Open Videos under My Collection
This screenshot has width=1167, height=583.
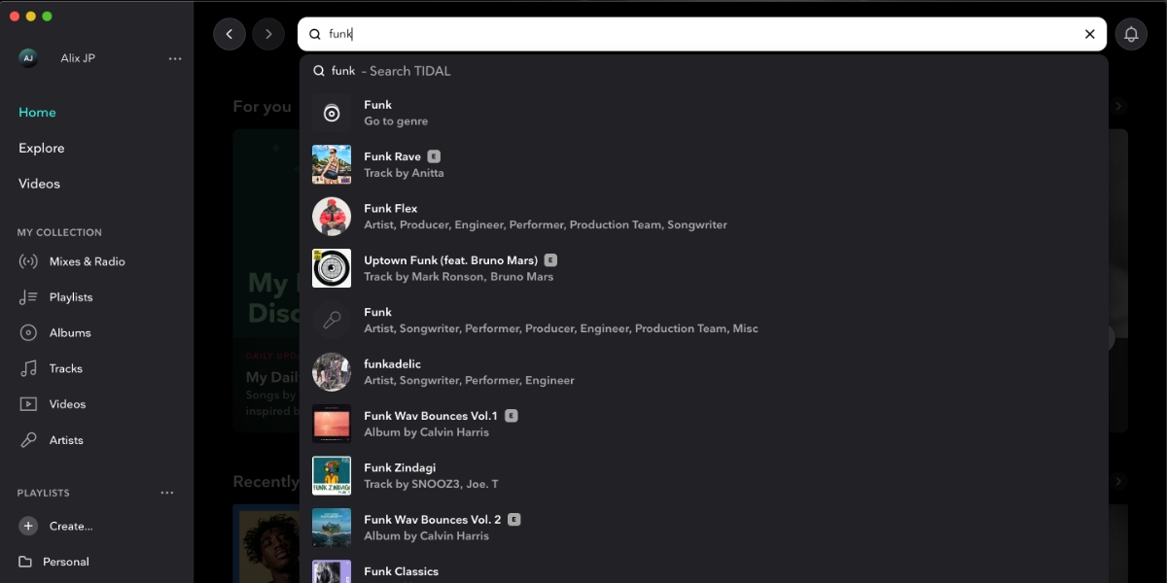click(x=67, y=404)
